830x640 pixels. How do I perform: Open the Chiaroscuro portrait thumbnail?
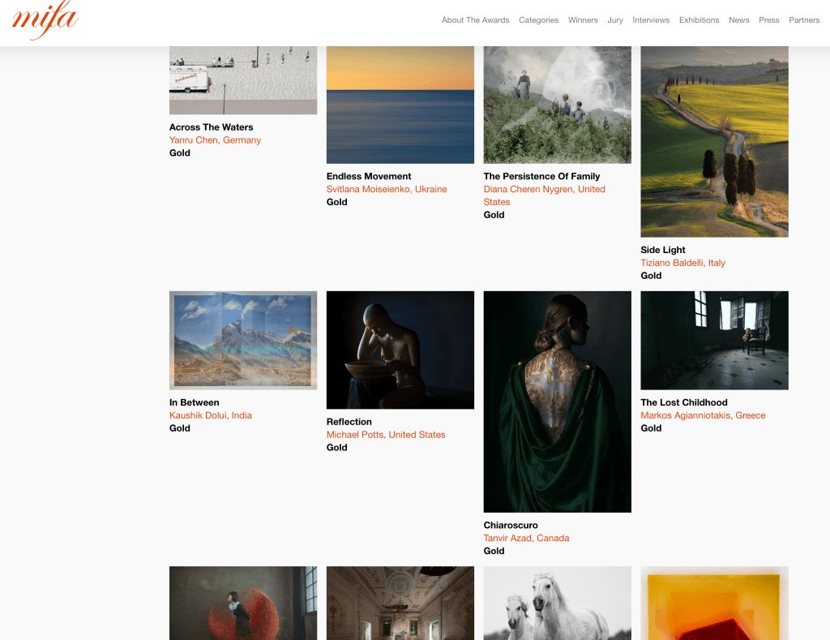[557, 402]
